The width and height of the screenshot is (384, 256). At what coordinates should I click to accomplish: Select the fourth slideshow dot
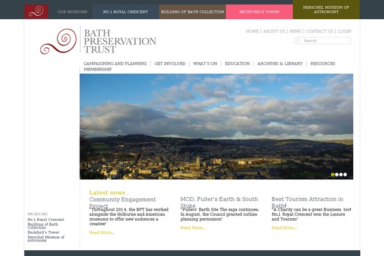(345, 175)
